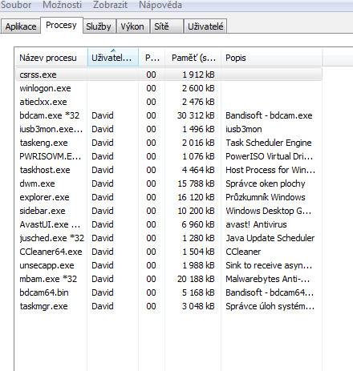Click the Task Scheduler Engine description

pyautogui.click(x=269, y=143)
